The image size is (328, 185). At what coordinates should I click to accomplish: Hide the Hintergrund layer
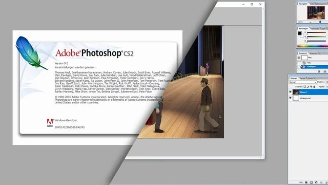[291, 98]
